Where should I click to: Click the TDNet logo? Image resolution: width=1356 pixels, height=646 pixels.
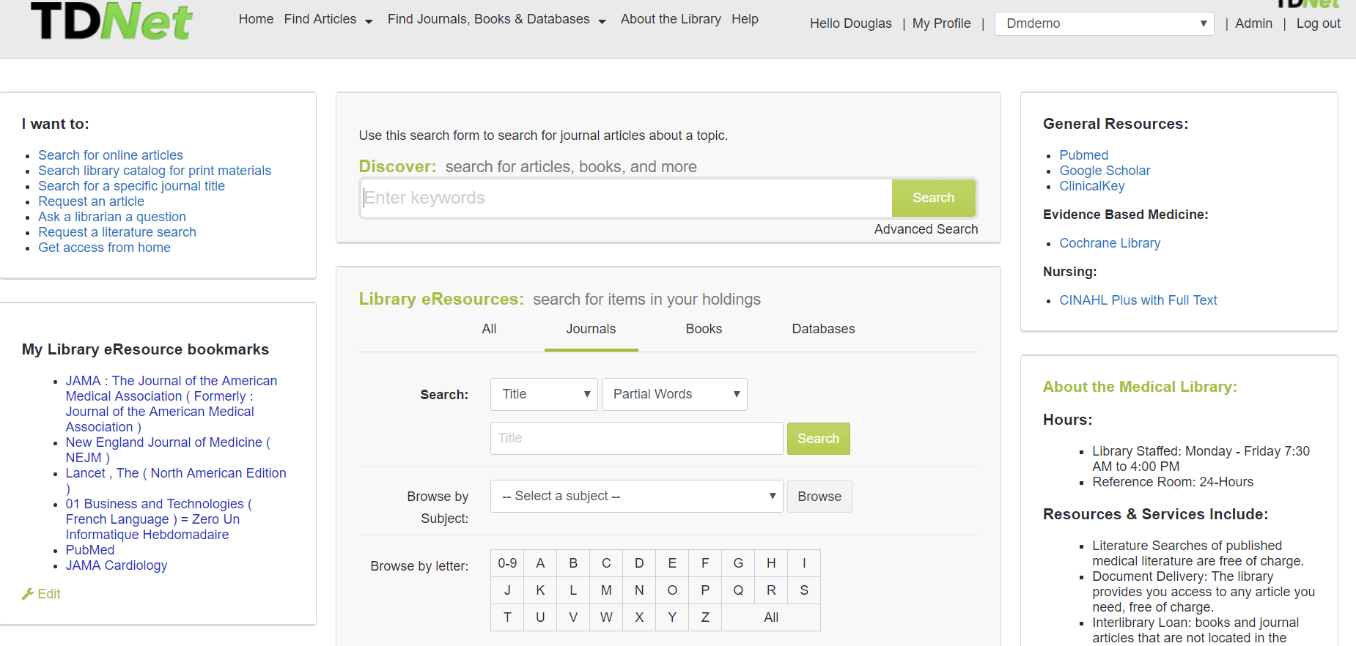tap(111, 21)
